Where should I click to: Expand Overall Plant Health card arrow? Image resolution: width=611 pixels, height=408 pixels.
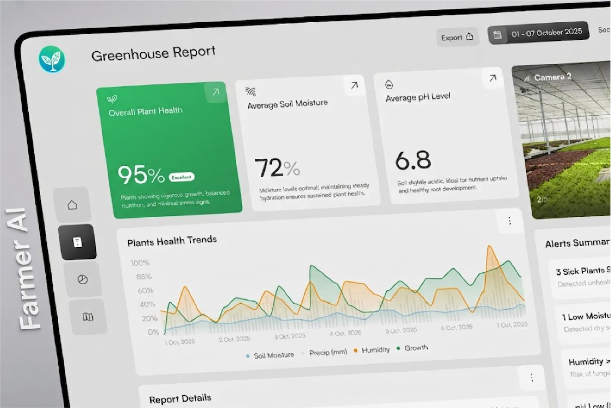click(x=216, y=92)
